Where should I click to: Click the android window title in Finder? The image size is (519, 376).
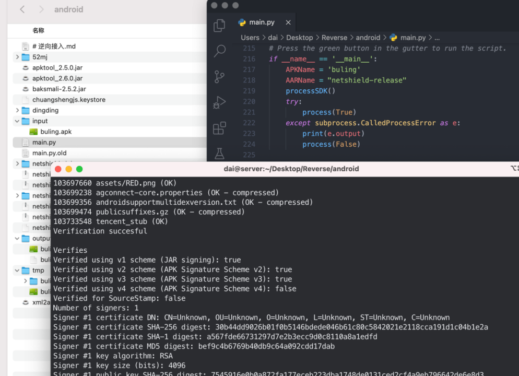pos(68,9)
